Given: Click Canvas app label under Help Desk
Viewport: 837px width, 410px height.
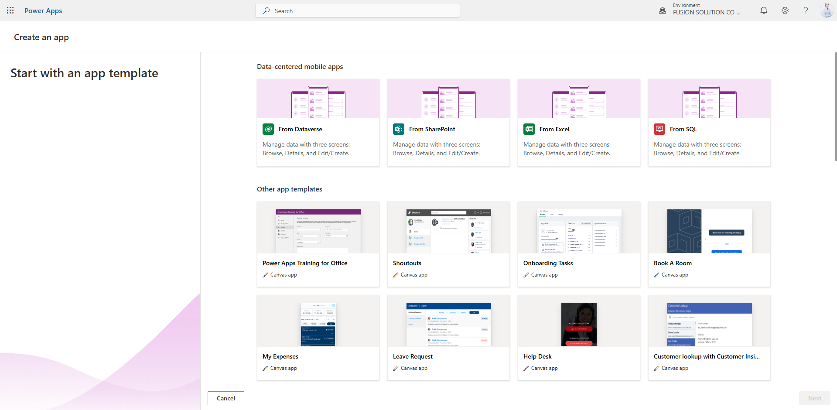Looking at the screenshot, I should (x=544, y=368).
